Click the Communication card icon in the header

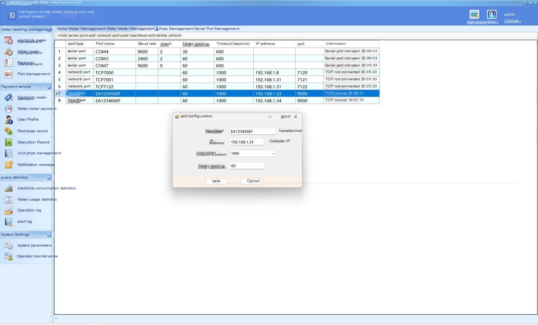(x=474, y=15)
